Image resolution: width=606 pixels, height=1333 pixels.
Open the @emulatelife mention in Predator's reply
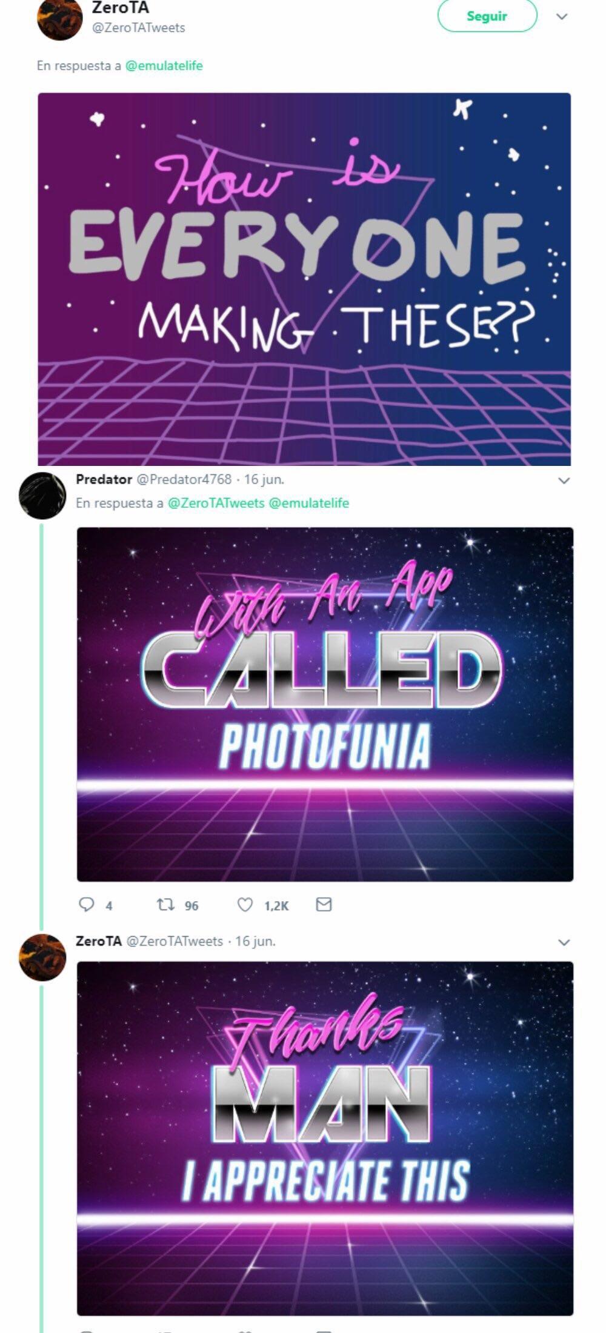tap(308, 503)
